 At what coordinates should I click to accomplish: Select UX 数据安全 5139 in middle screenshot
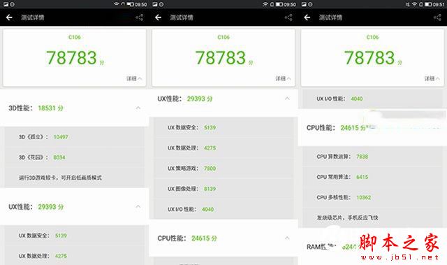(x=223, y=127)
